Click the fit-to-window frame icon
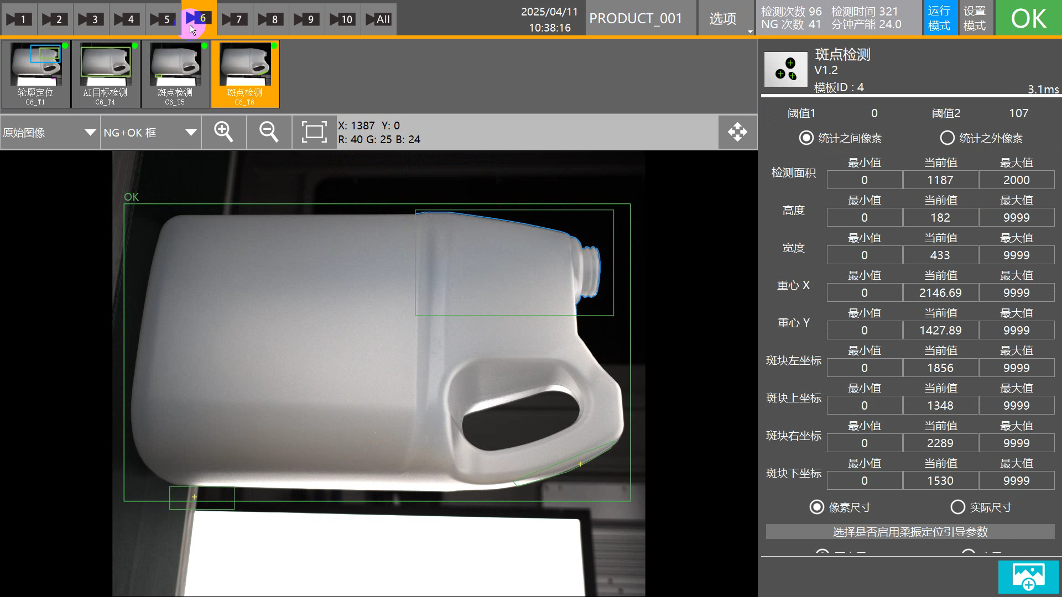Image resolution: width=1062 pixels, height=597 pixels. point(314,132)
